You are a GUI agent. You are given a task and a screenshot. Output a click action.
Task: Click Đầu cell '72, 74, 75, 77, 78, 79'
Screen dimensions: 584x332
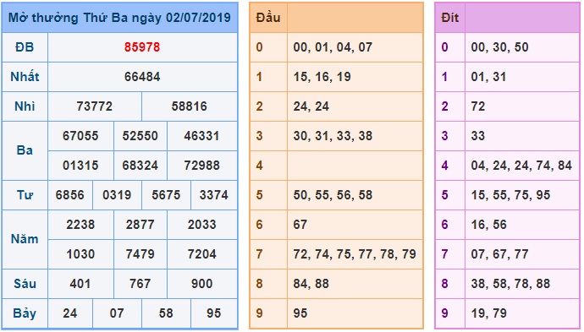click(354, 254)
